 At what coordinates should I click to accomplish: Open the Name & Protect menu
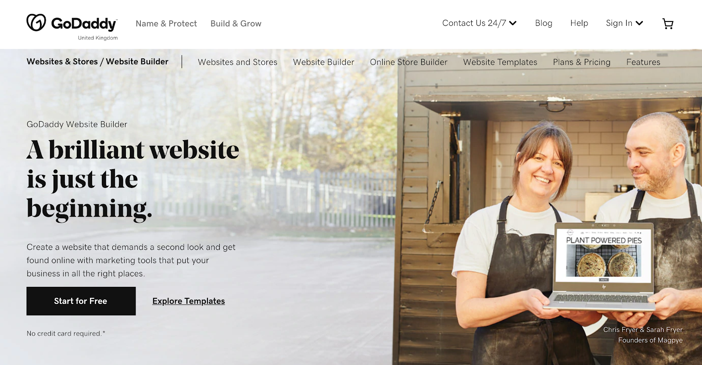click(x=166, y=24)
